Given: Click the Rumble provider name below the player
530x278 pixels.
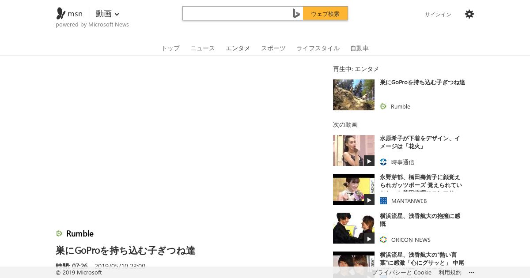Looking at the screenshot, I should pos(80,233).
